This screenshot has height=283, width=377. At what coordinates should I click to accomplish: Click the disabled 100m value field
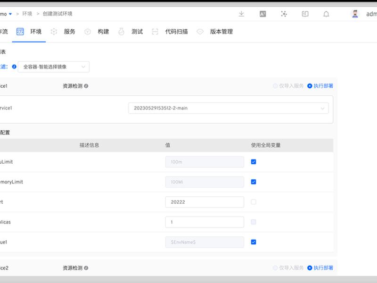[205, 162]
